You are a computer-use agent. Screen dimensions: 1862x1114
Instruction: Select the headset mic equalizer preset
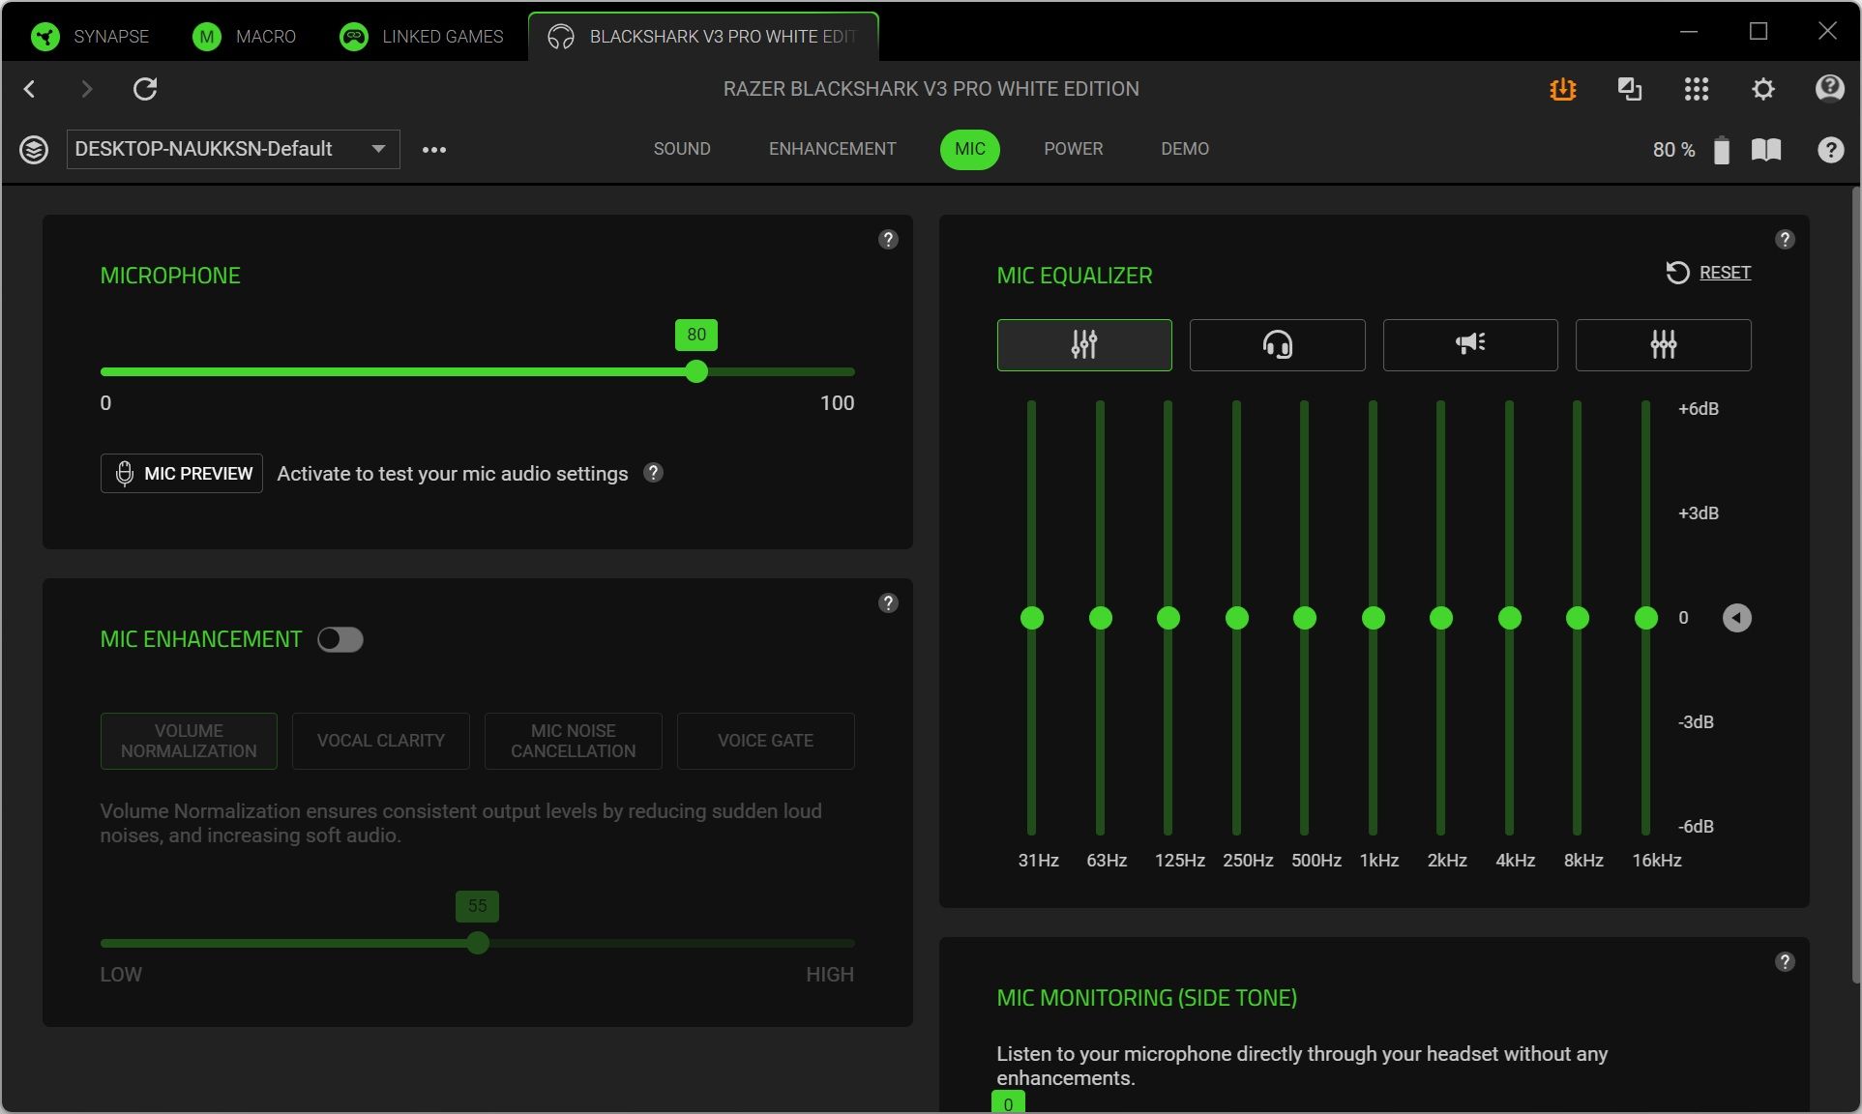click(x=1277, y=344)
